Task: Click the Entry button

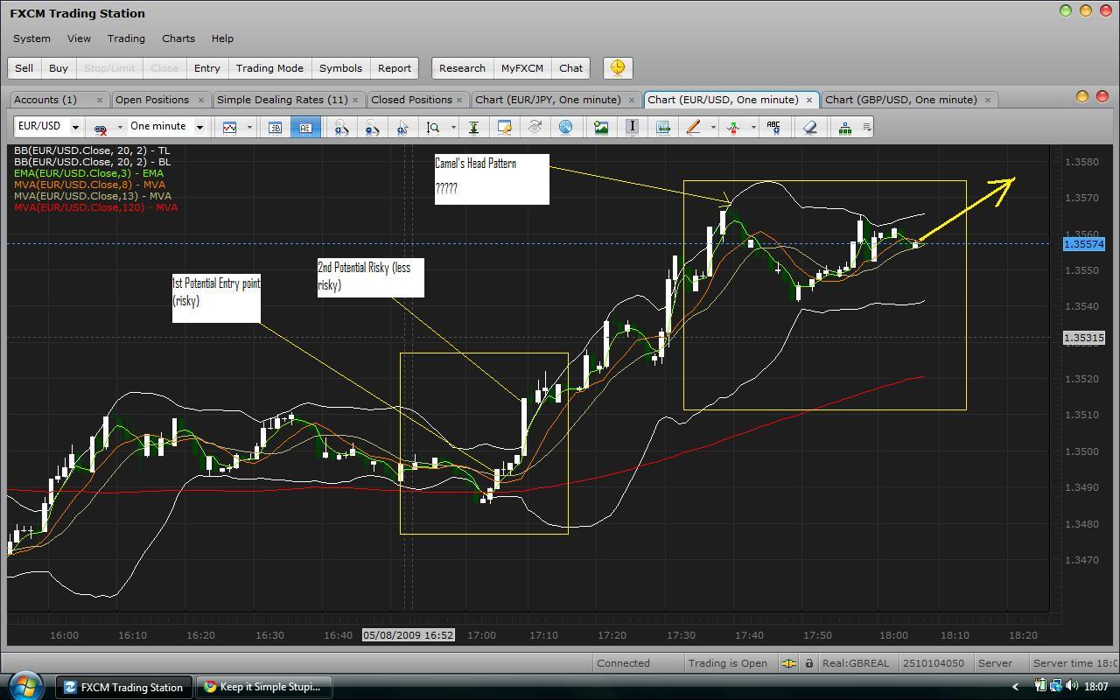Action: click(207, 68)
